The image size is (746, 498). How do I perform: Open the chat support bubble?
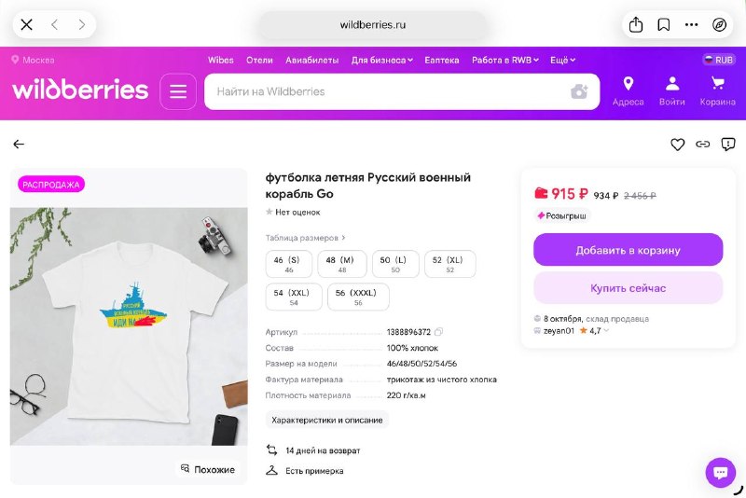click(720, 472)
